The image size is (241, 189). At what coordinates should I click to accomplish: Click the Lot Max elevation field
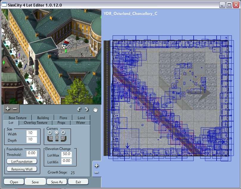pos(66,154)
